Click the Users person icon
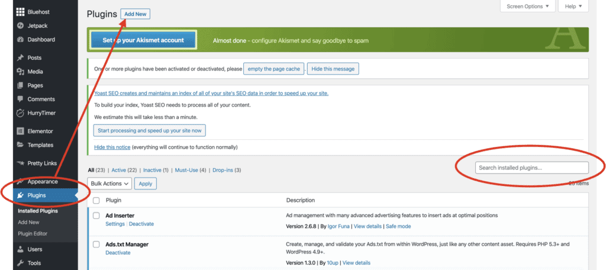The width and height of the screenshot is (606, 270). tap(21, 249)
